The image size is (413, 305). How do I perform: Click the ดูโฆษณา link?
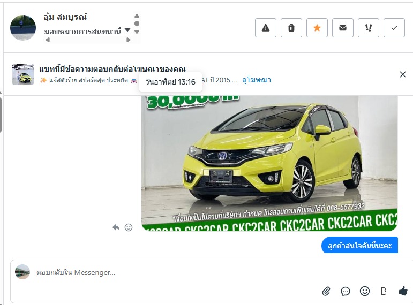coord(257,80)
